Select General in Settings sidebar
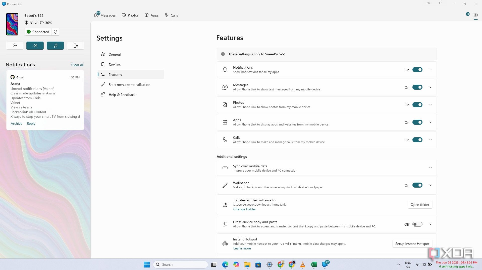The width and height of the screenshot is (482, 270). [131, 55]
